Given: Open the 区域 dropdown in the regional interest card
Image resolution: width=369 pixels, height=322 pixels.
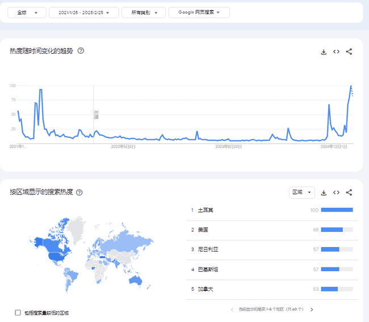Looking at the screenshot, I should [x=301, y=193].
